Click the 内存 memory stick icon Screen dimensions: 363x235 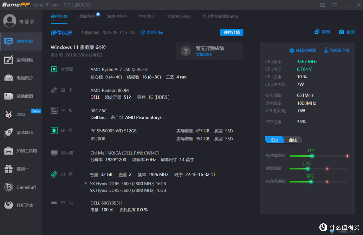pos(54,174)
